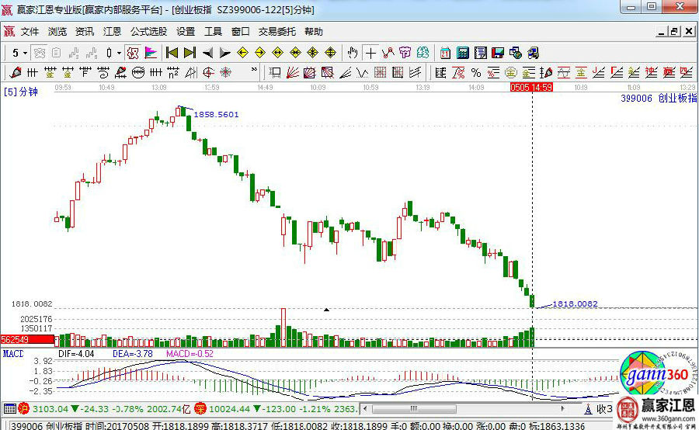Expand the candlestick chart type dropdown

pyautogui.click(x=117, y=53)
